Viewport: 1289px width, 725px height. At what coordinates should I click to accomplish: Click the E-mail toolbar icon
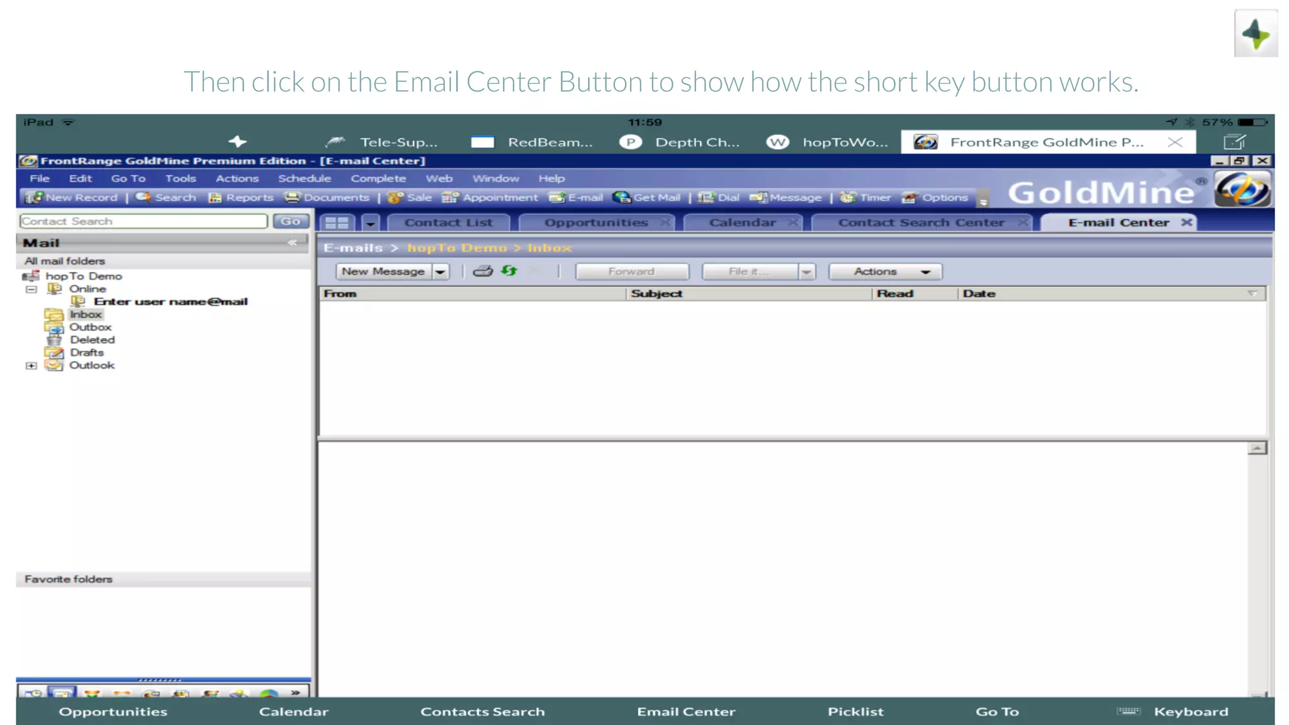click(x=556, y=198)
